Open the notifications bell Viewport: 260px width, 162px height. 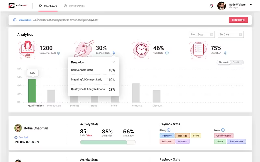click(x=211, y=6)
